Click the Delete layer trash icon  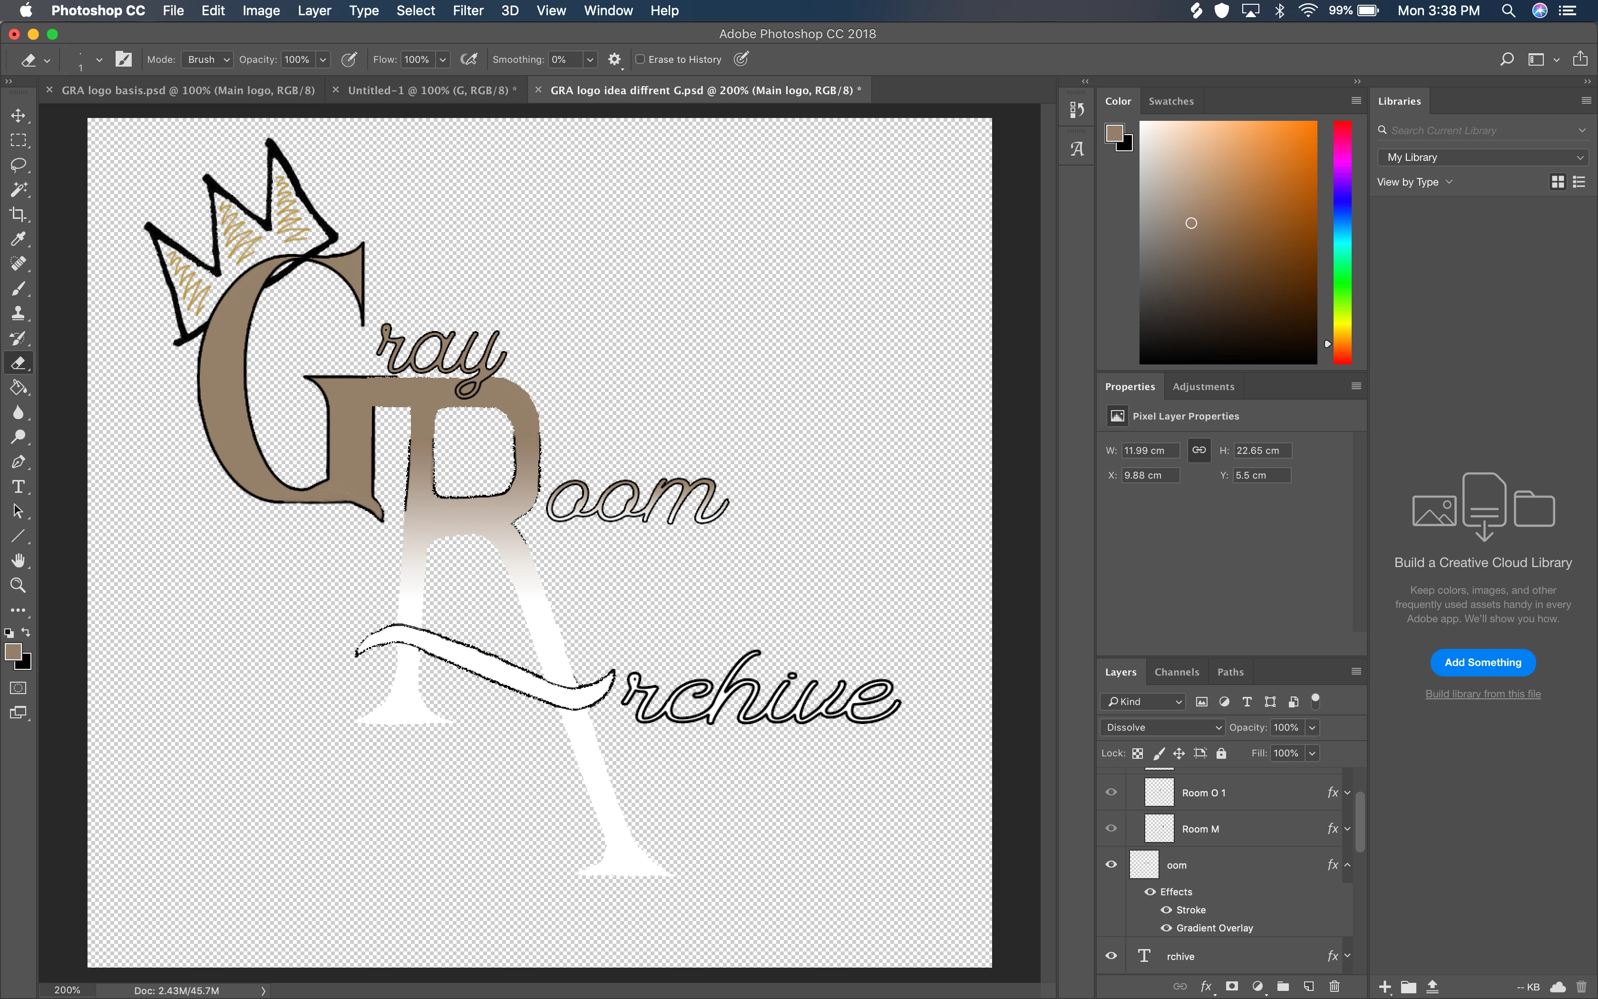point(1334,987)
